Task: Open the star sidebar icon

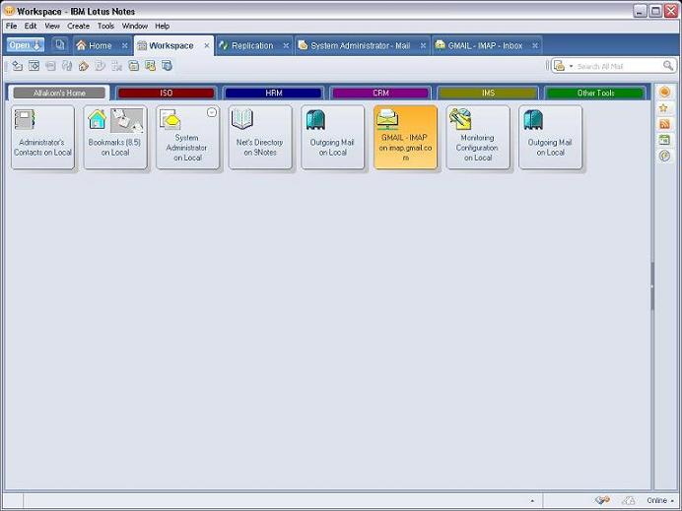Action: [x=664, y=108]
